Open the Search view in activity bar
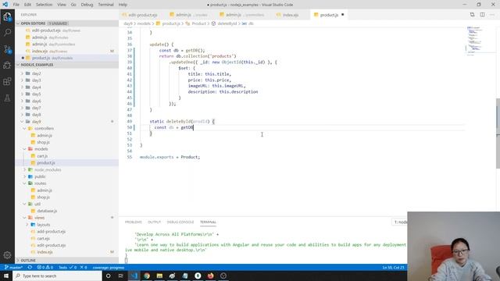 [x=7, y=33]
